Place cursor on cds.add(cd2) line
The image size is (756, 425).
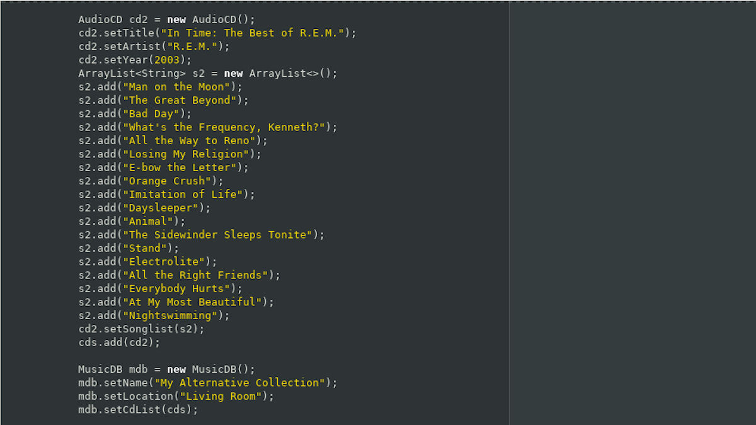[x=119, y=343]
